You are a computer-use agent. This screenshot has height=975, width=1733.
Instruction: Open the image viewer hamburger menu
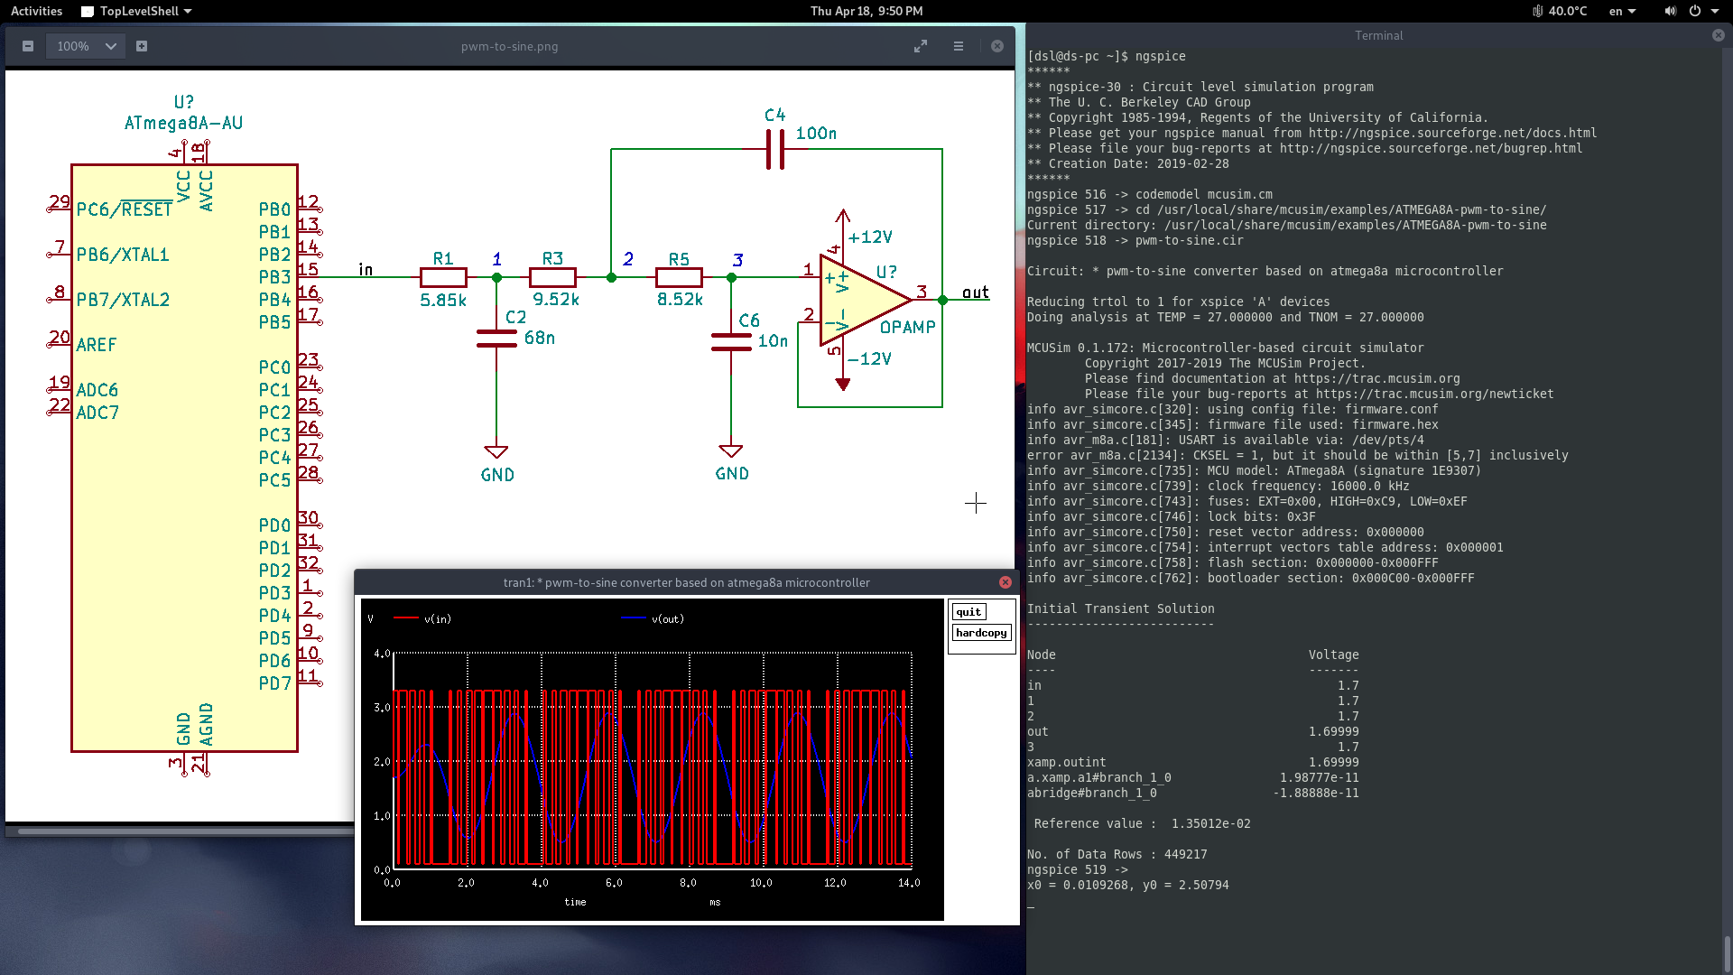click(x=959, y=46)
